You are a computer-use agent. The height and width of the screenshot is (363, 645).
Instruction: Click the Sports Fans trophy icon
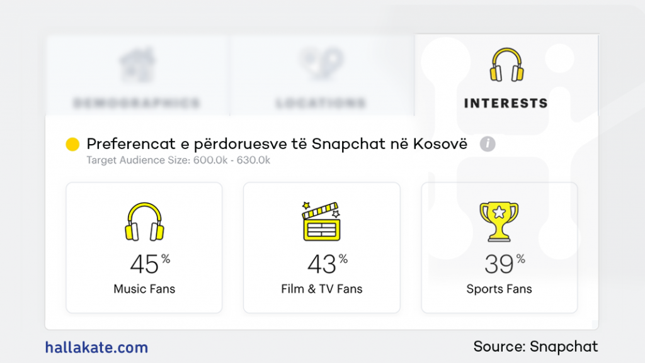click(499, 221)
